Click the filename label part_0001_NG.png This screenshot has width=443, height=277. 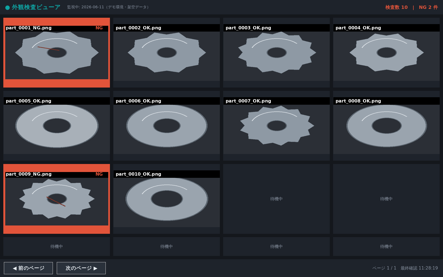[29, 28]
